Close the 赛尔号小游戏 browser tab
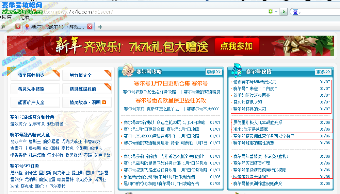340x194 pixels. coord(90,26)
